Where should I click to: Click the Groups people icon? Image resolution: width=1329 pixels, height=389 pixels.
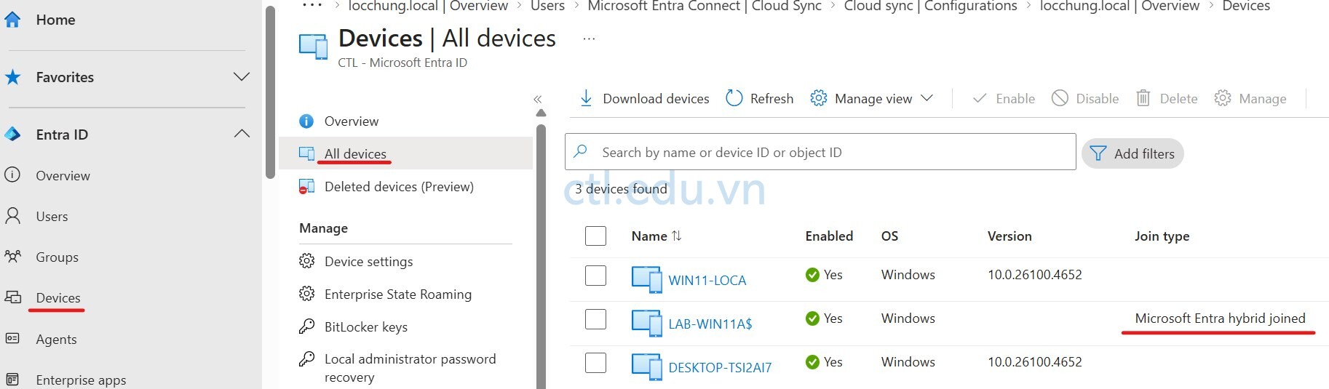pos(12,257)
